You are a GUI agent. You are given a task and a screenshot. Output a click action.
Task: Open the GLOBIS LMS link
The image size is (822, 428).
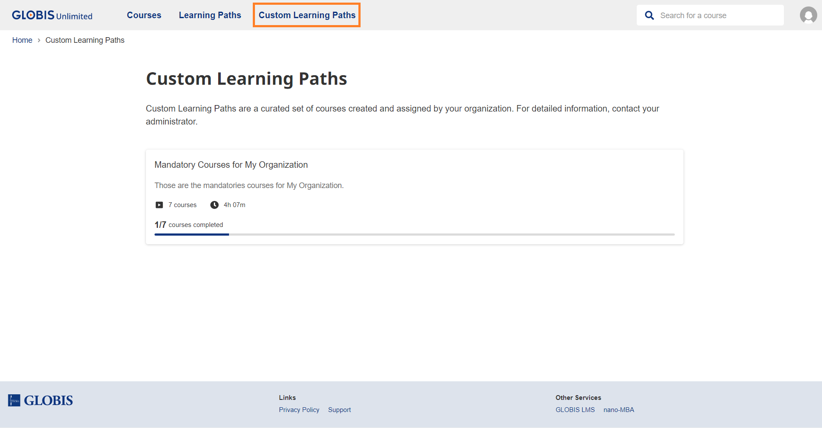tap(575, 409)
